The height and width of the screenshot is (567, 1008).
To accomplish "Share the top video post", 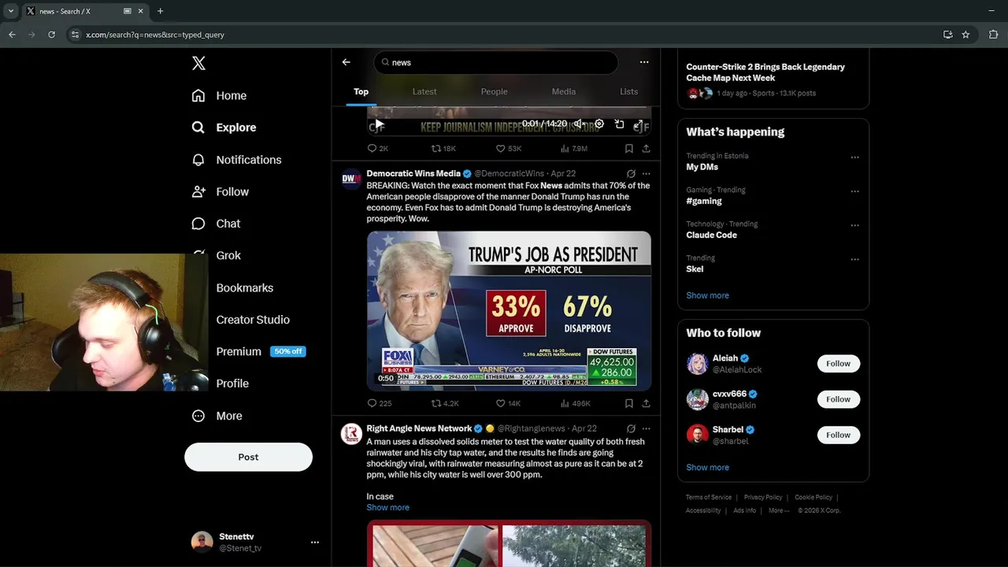I will (x=646, y=148).
